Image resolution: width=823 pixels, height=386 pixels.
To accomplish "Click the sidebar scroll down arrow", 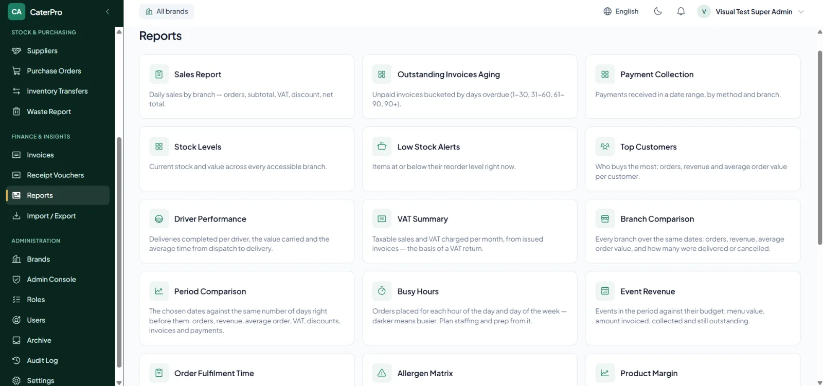I will [119, 382].
